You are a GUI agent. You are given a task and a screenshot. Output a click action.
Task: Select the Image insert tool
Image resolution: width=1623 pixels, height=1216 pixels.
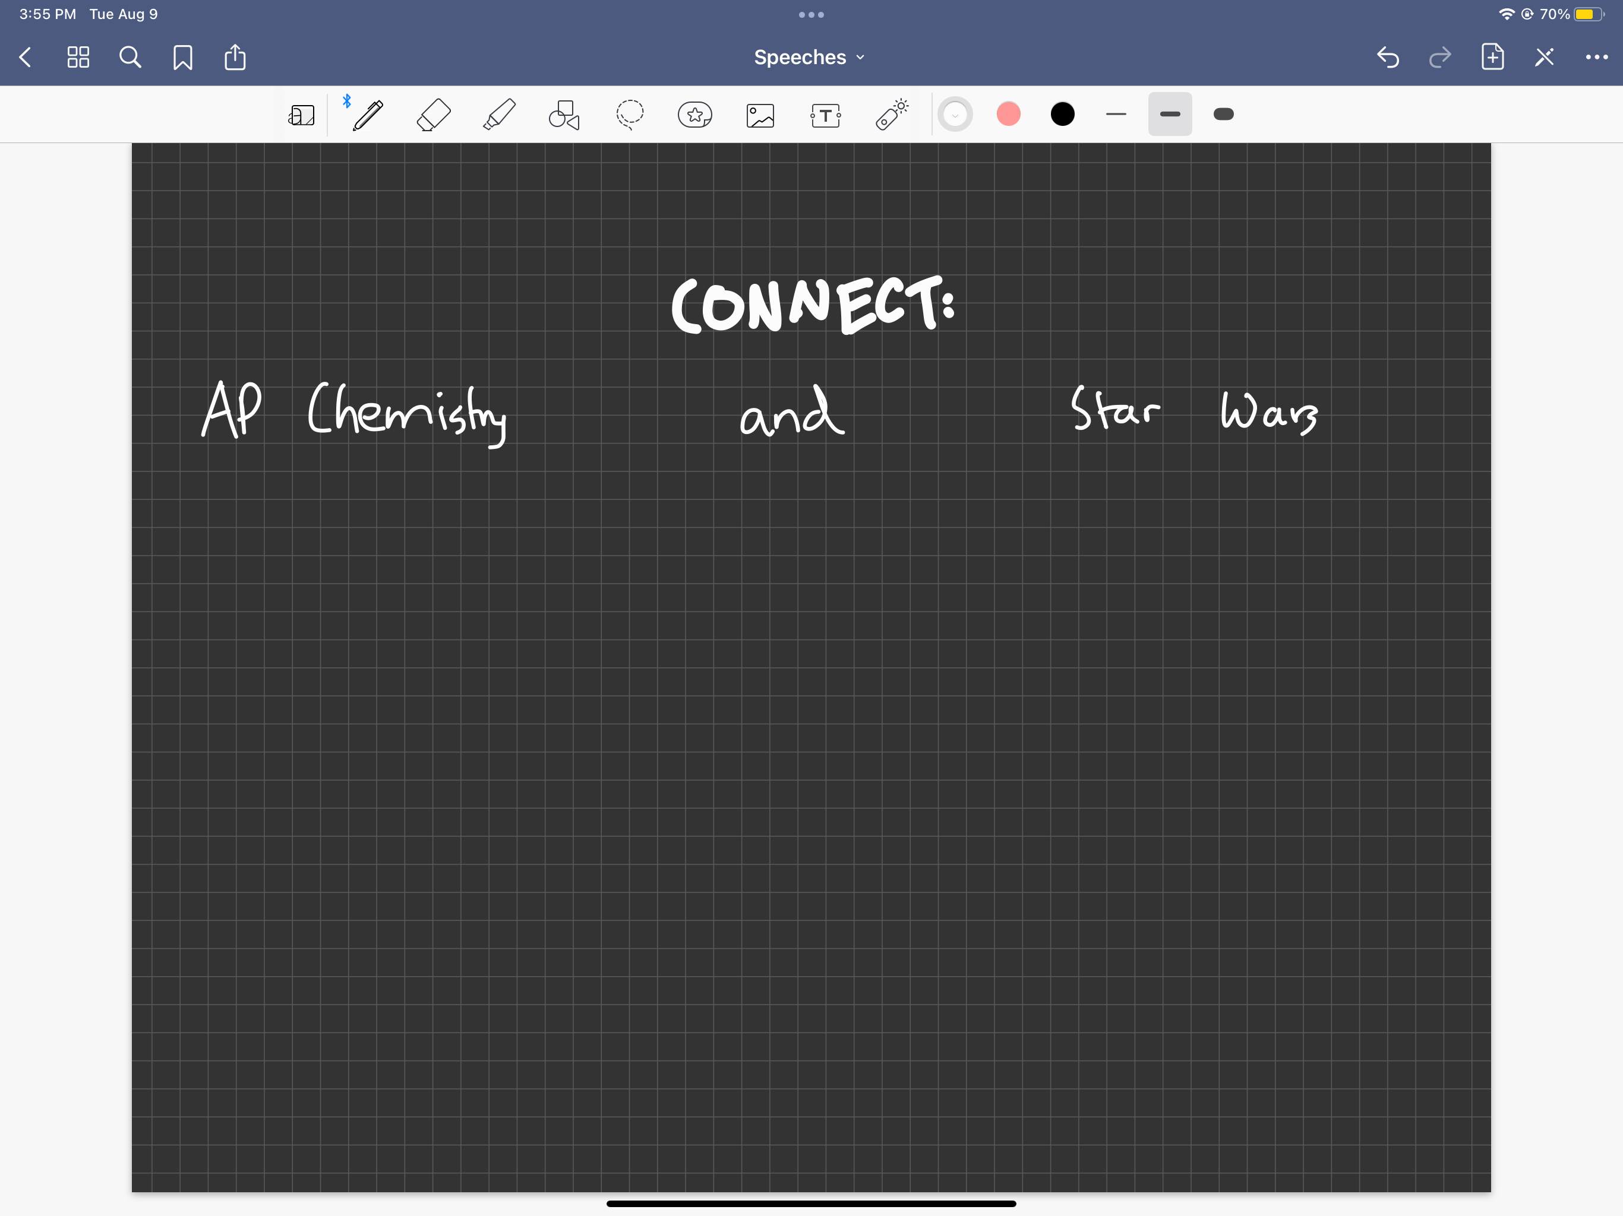760,115
